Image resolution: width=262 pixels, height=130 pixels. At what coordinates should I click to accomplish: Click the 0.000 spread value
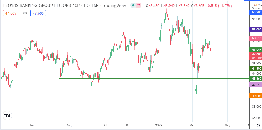coord(24,13)
